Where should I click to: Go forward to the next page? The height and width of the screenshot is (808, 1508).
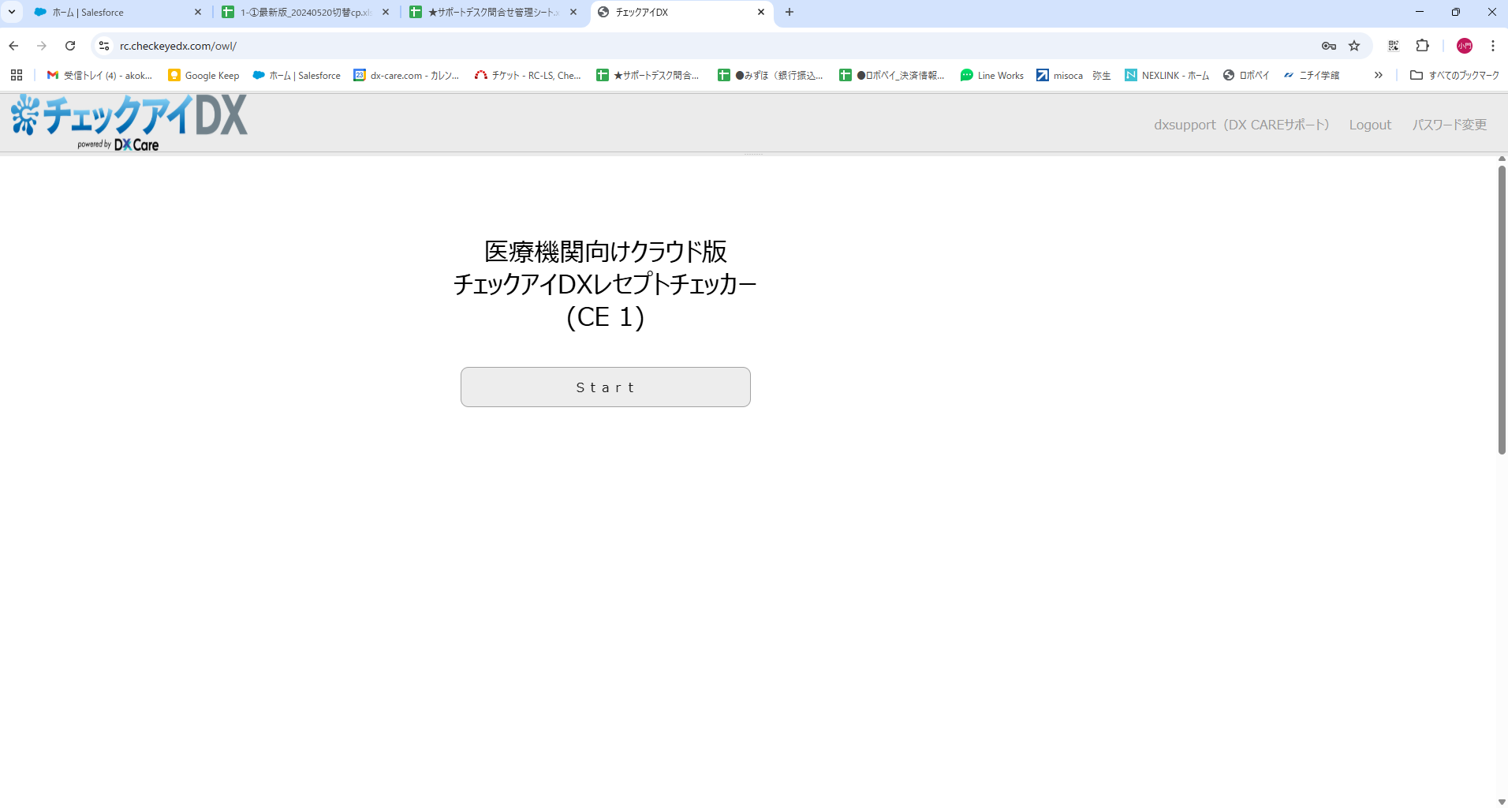42,46
